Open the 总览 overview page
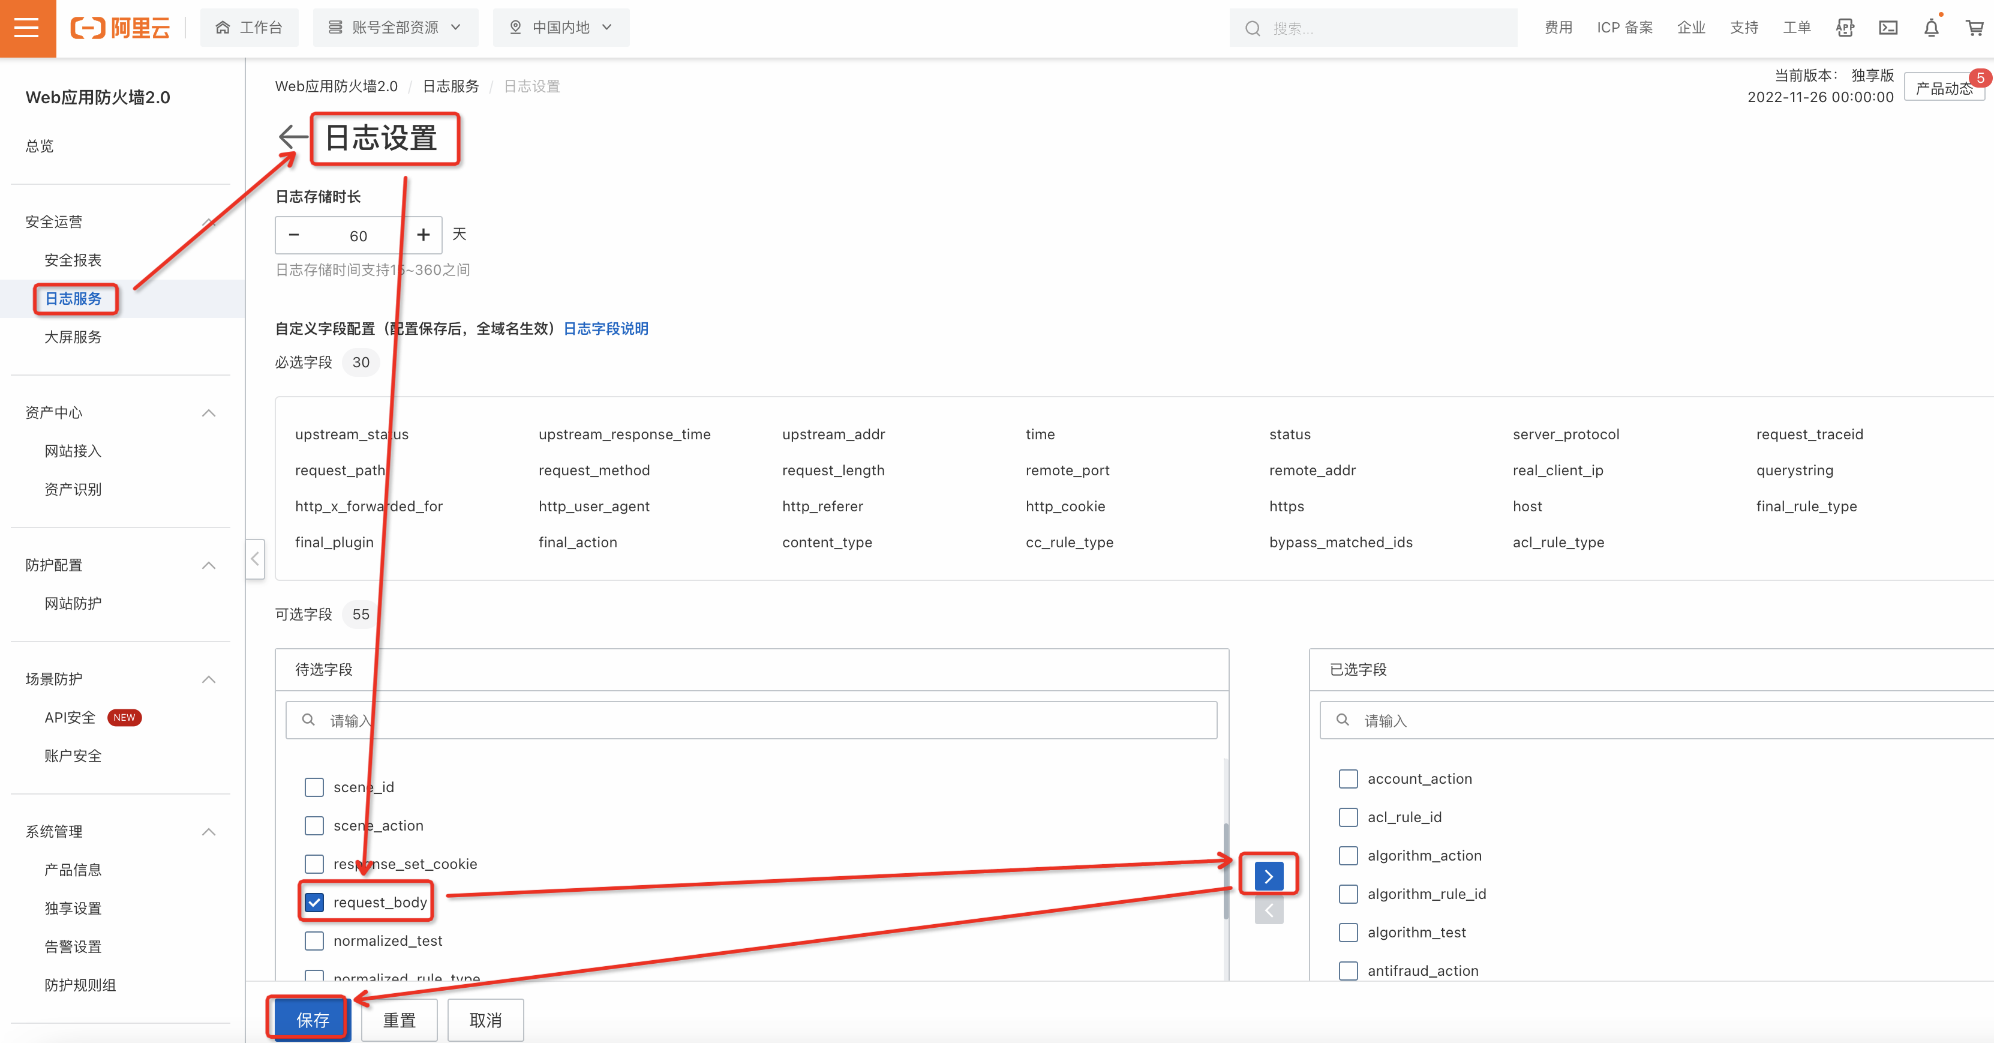 coord(40,146)
